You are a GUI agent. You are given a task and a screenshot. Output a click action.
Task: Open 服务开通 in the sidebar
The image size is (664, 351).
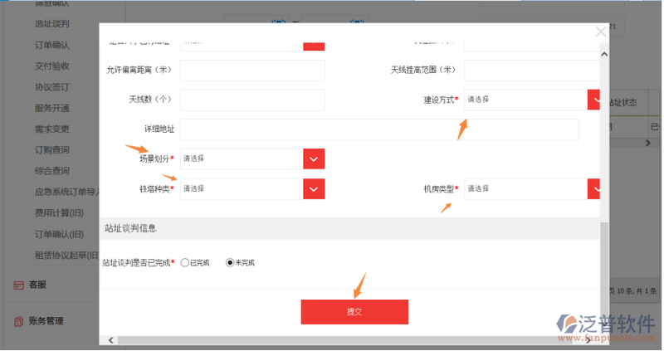tap(51, 108)
